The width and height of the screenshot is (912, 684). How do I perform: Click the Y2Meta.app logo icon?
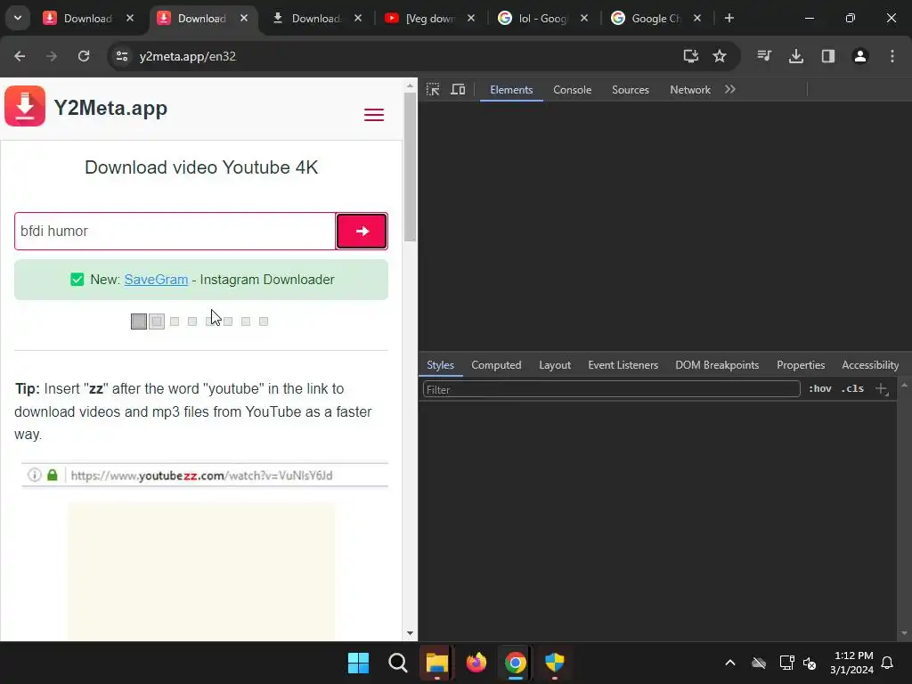[x=25, y=106]
